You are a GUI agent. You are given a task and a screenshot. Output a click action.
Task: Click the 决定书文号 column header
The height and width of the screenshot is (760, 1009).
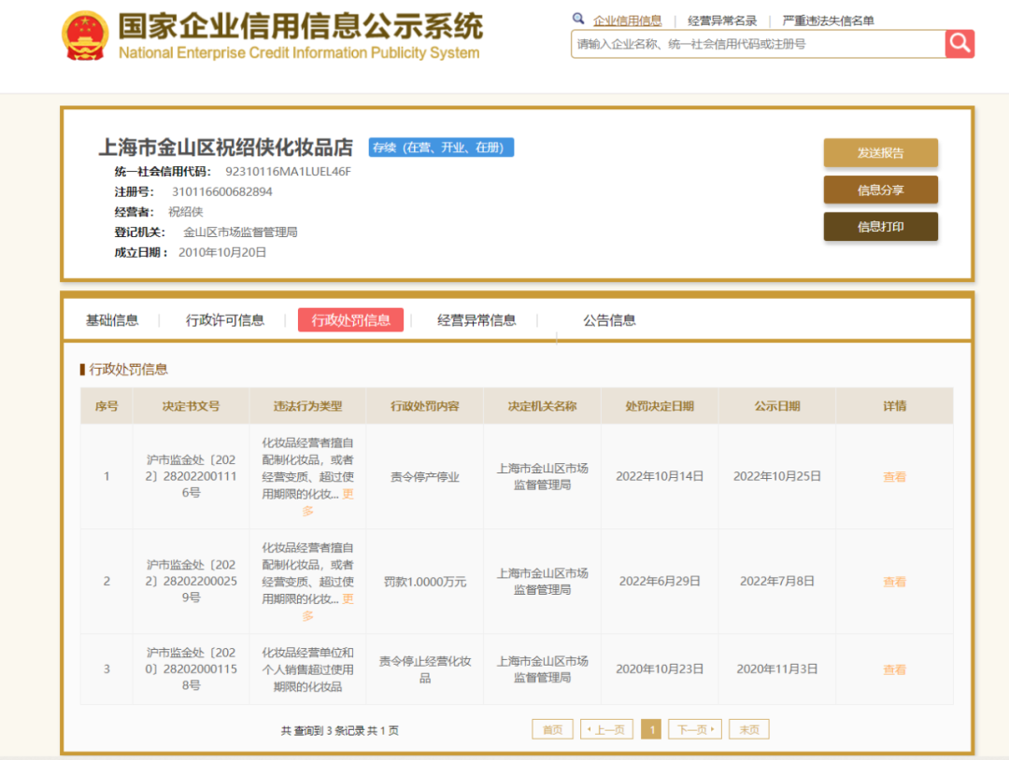(x=192, y=406)
